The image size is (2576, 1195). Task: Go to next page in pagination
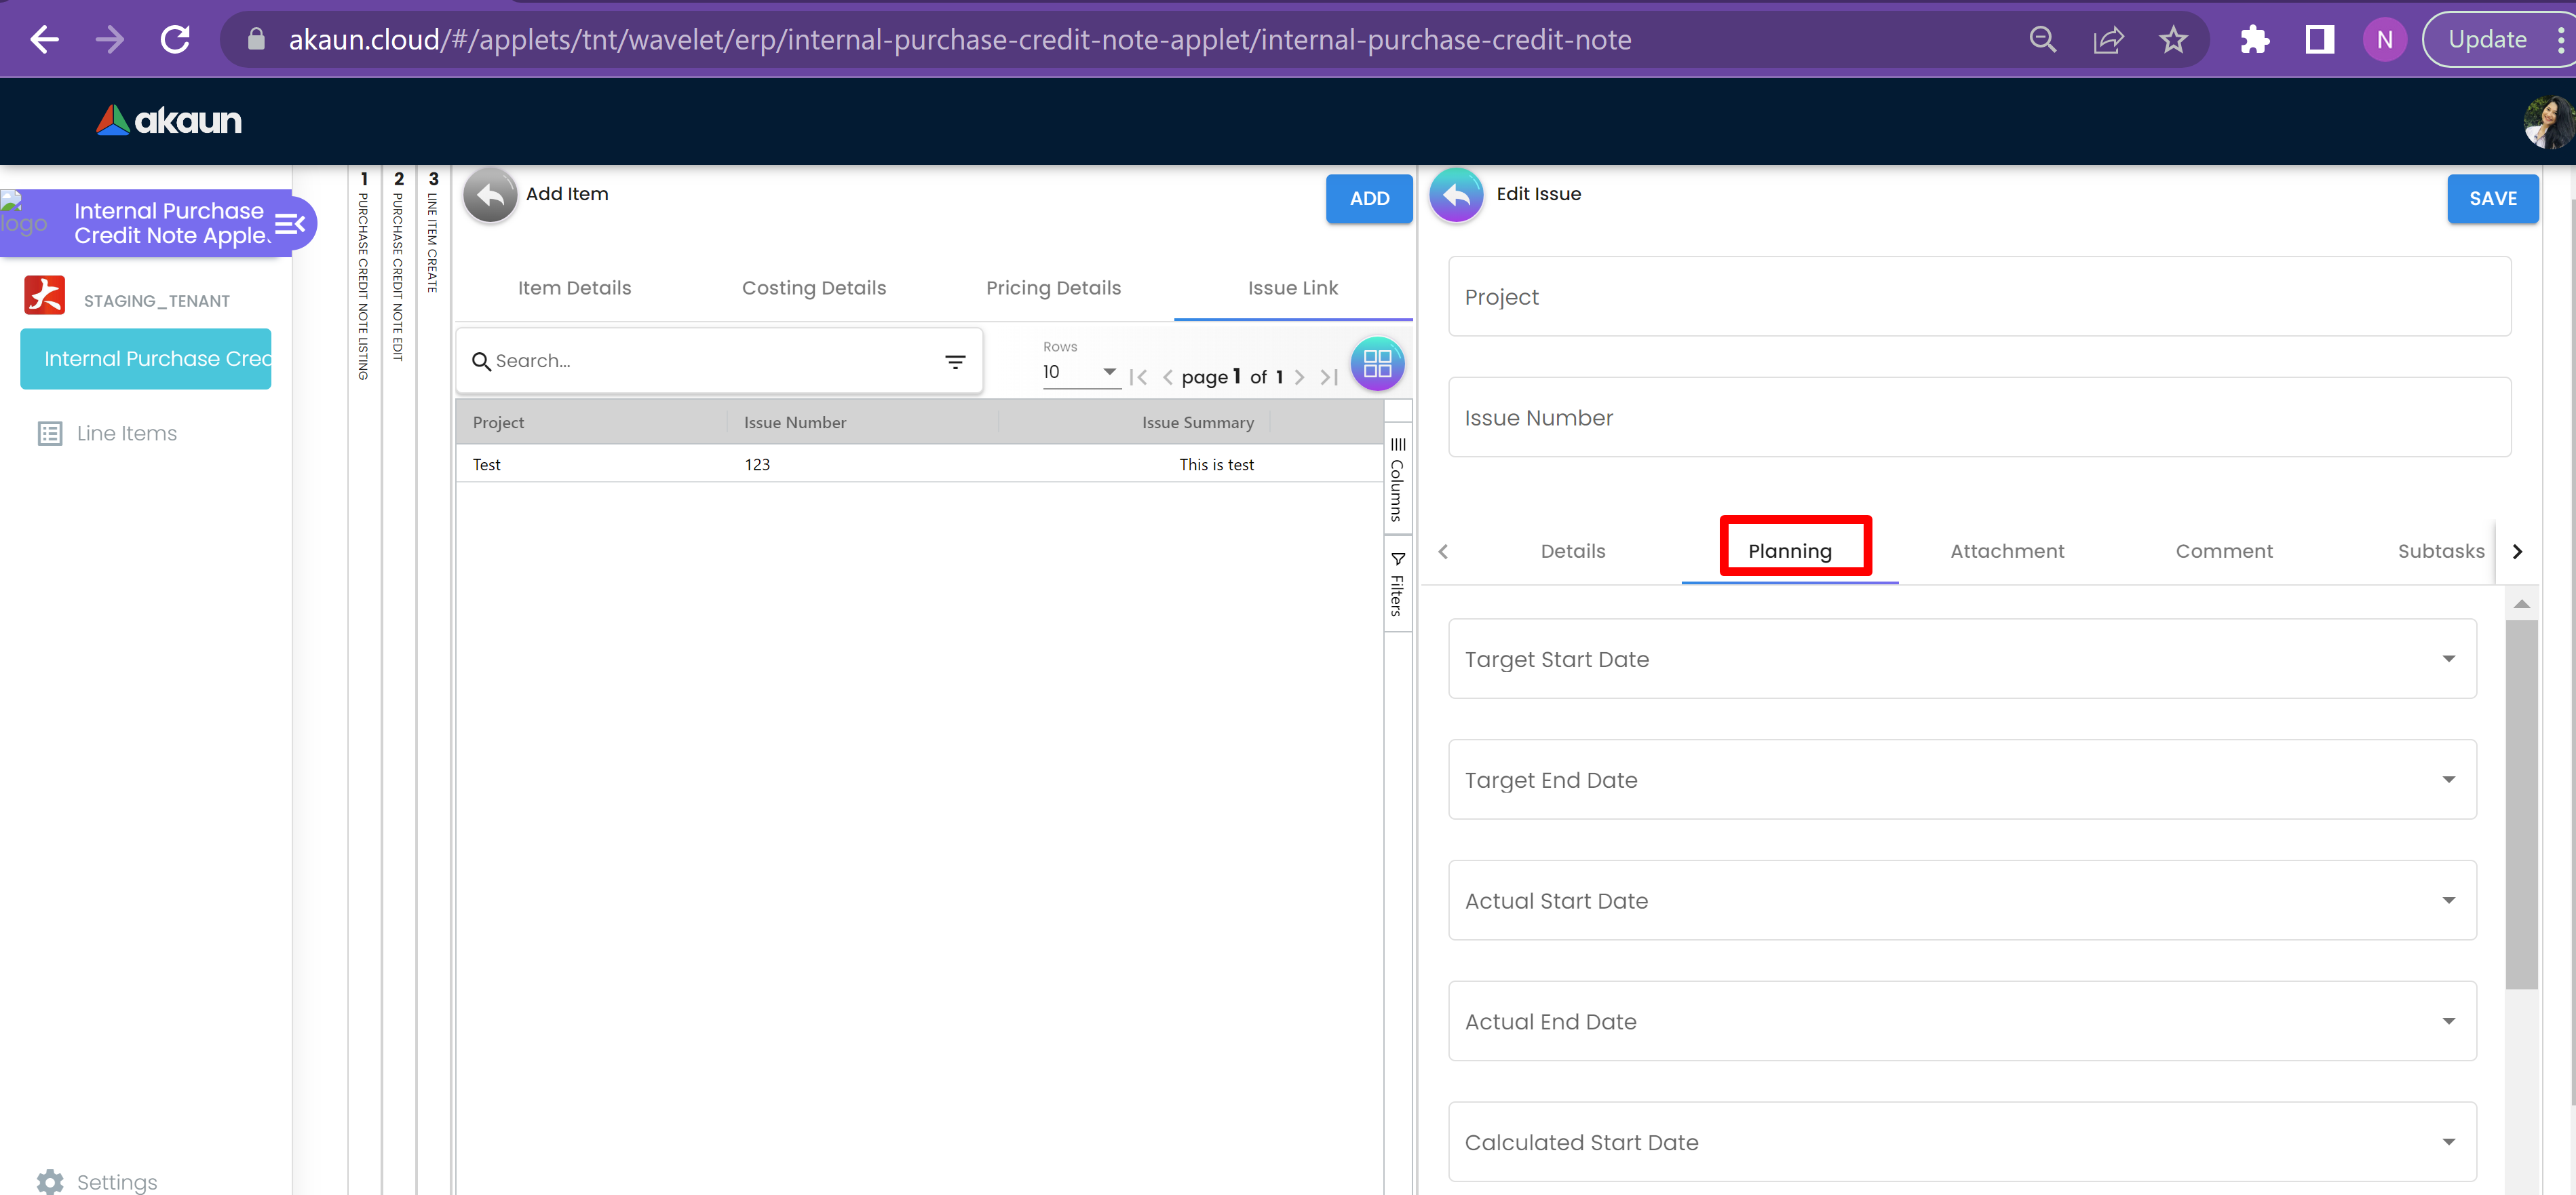[1299, 377]
